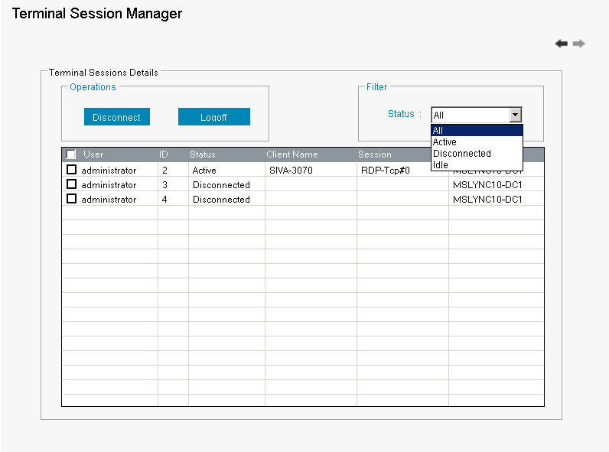Click the Session column header
The image size is (609, 452).
(375, 154)
